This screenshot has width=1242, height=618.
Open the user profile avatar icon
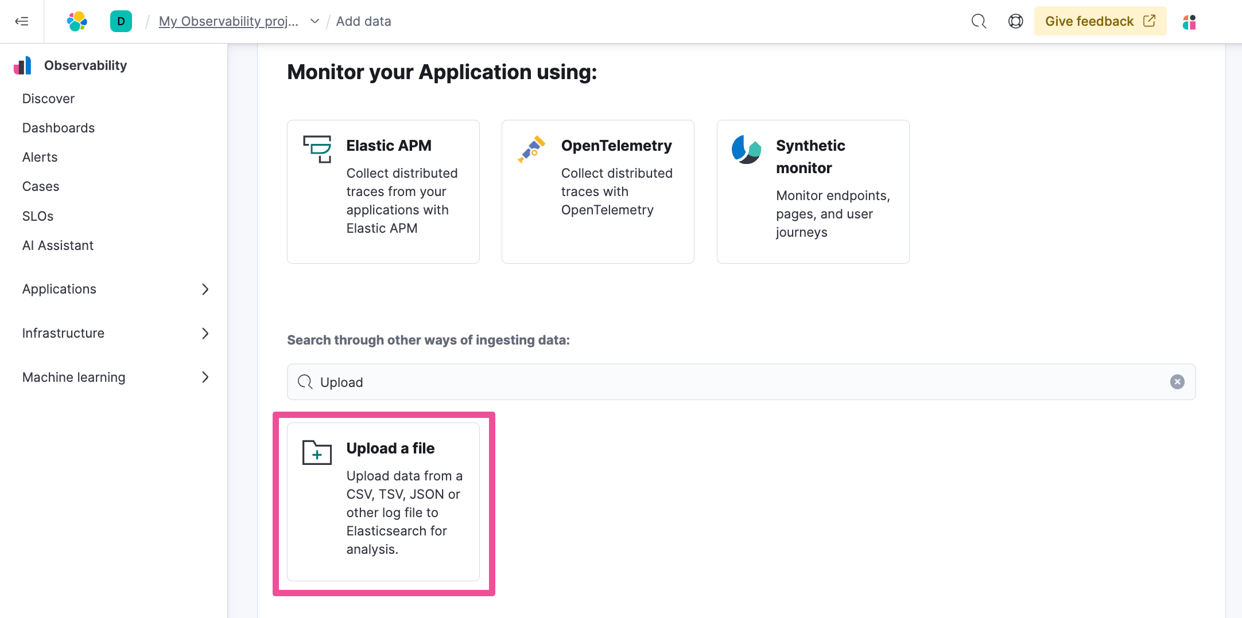pos(1189,22)
